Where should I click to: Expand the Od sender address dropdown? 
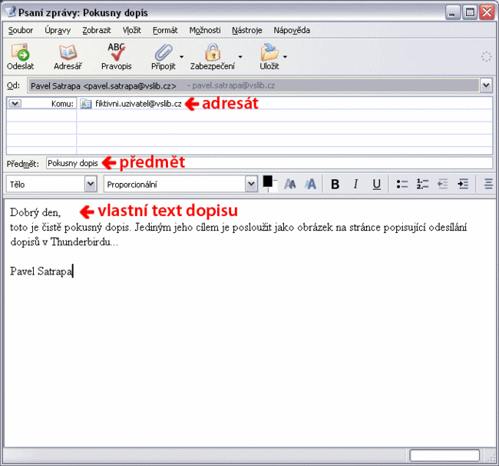click(486, 85)
